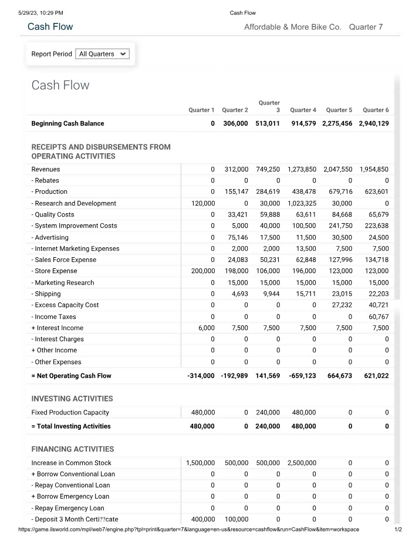Click the Excess Capacity Cost row label
The width and height of the screenshot is (419, 539).
pyautogui.click(x=65, y=305)
